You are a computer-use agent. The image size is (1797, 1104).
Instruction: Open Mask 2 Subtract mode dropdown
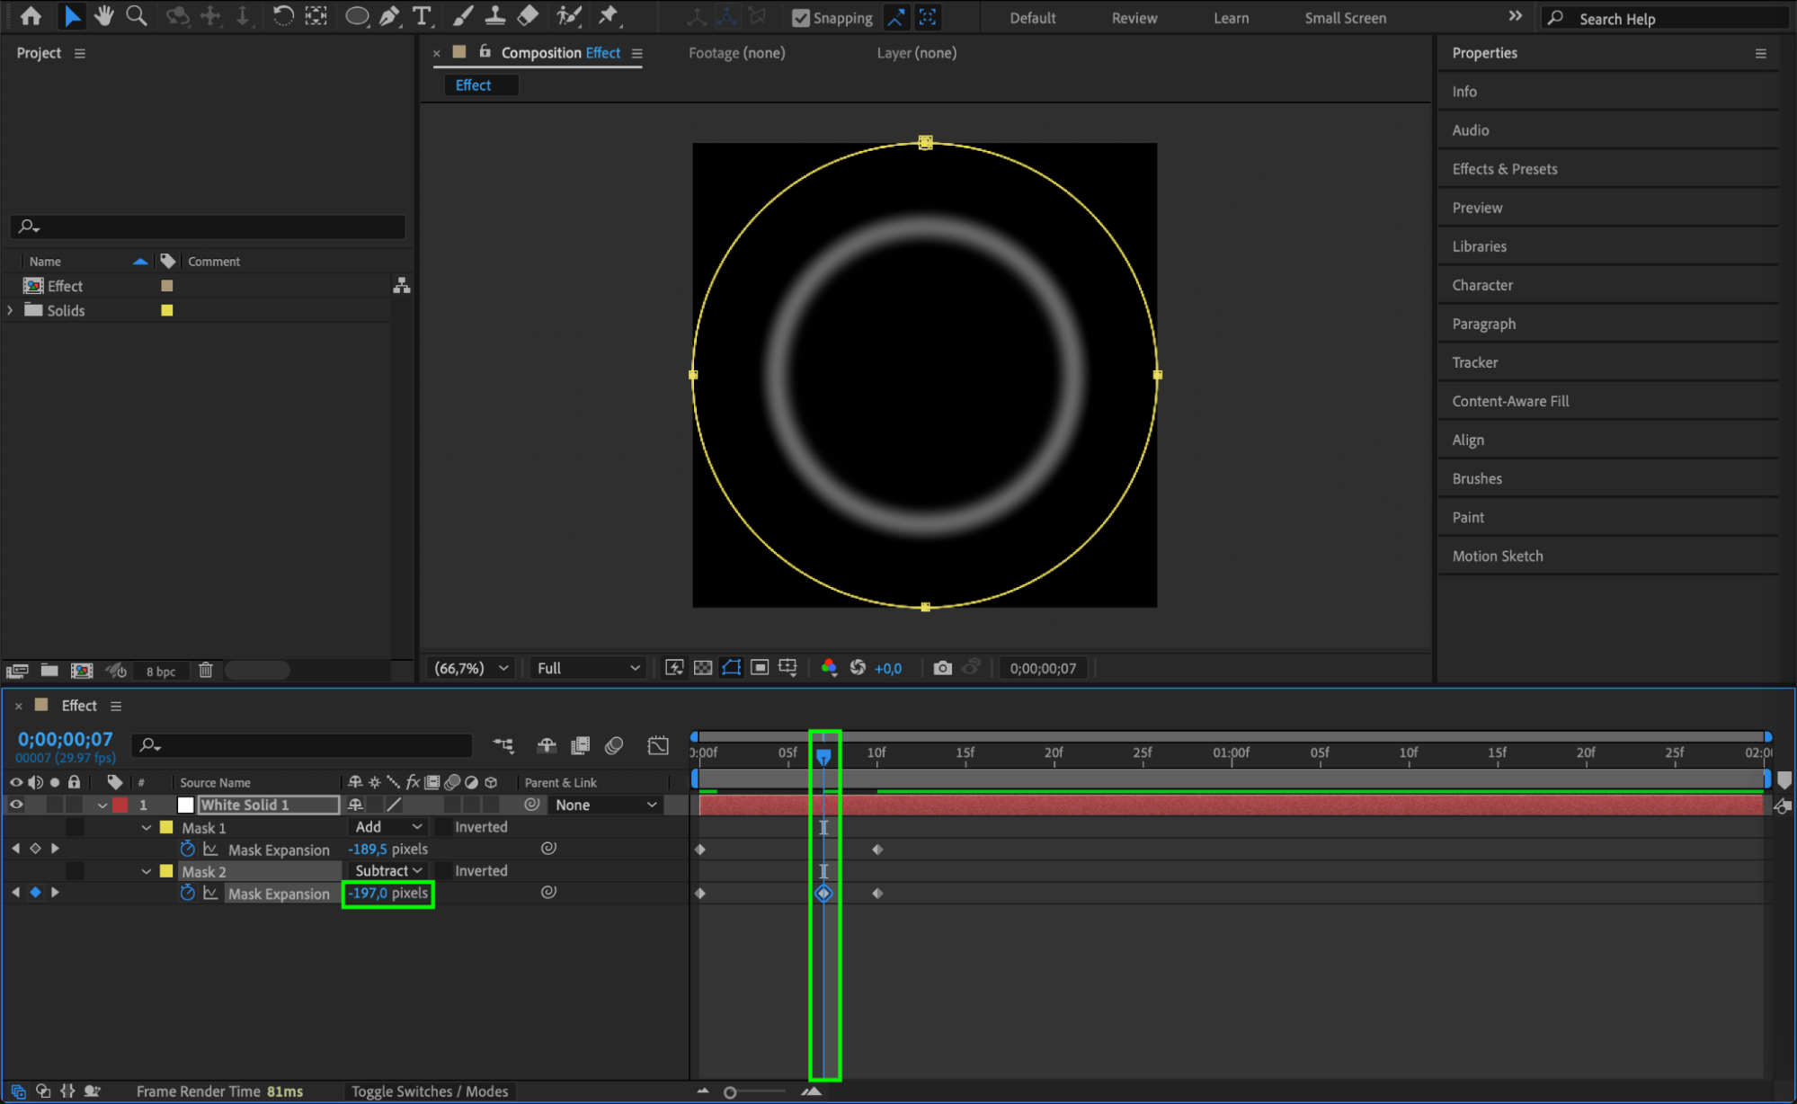pyautogui.click(x=387, y=870)
